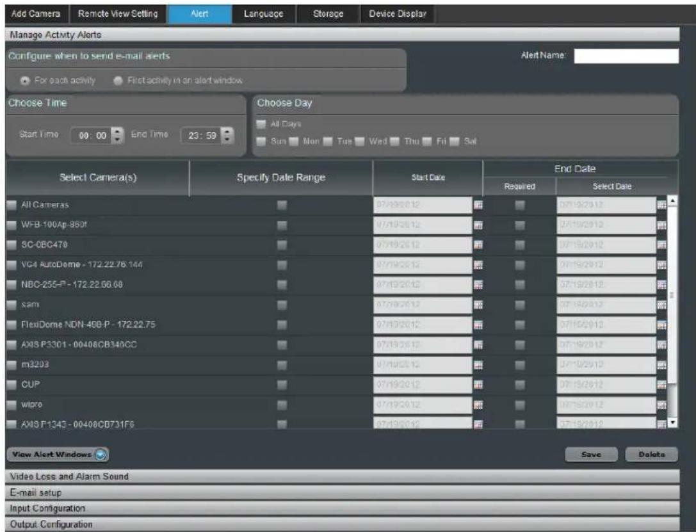Image resolution: width=696 pixels, height=532 pixels.
Task: Check the Mon day checkbox
Action: pos(293,141)
